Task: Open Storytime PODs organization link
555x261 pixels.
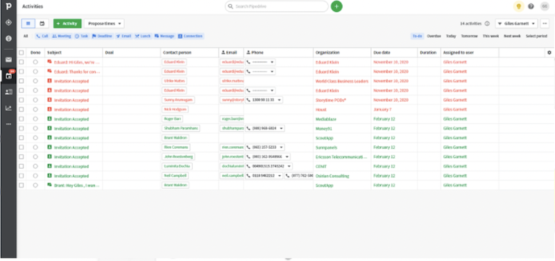Action: point(331,100)
